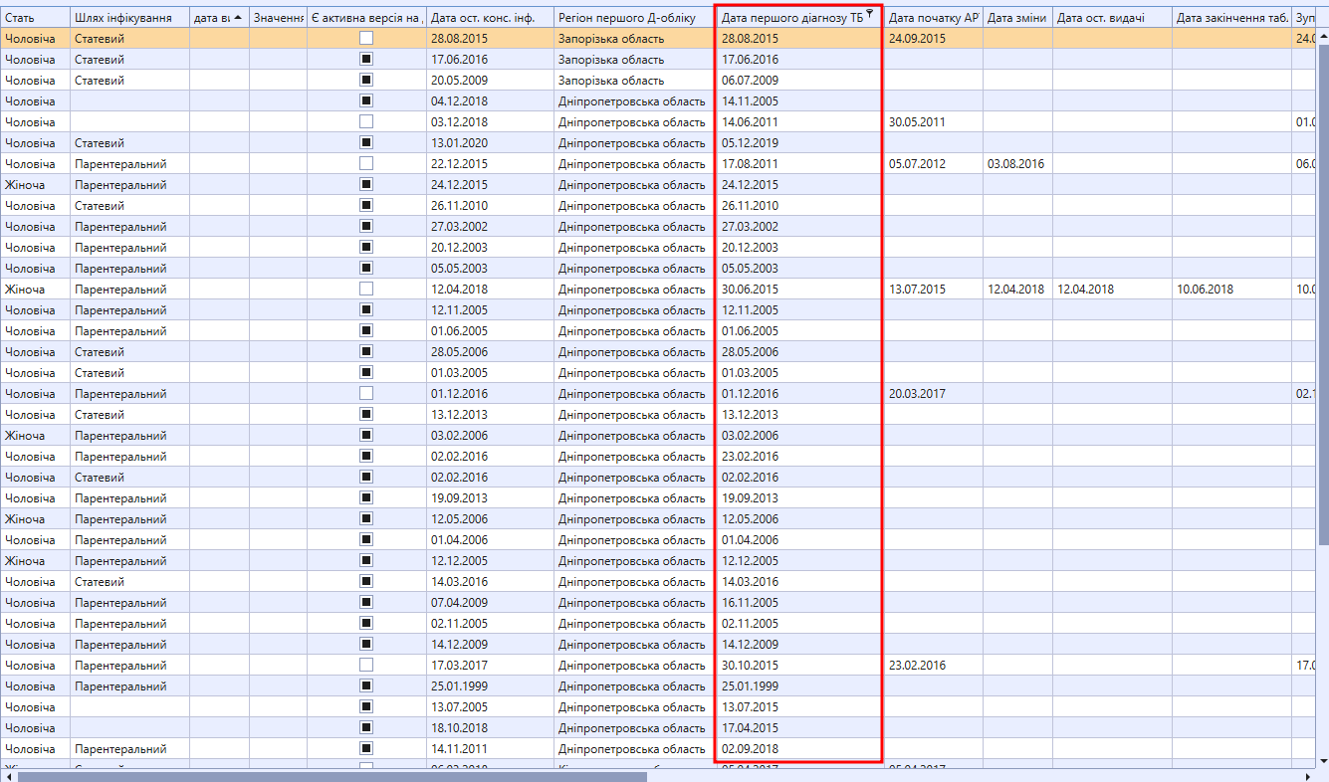1329x782 pixels.
Task: Enable the checkbox in the 22.12.2015 row
Action: (x=366, y=163)
